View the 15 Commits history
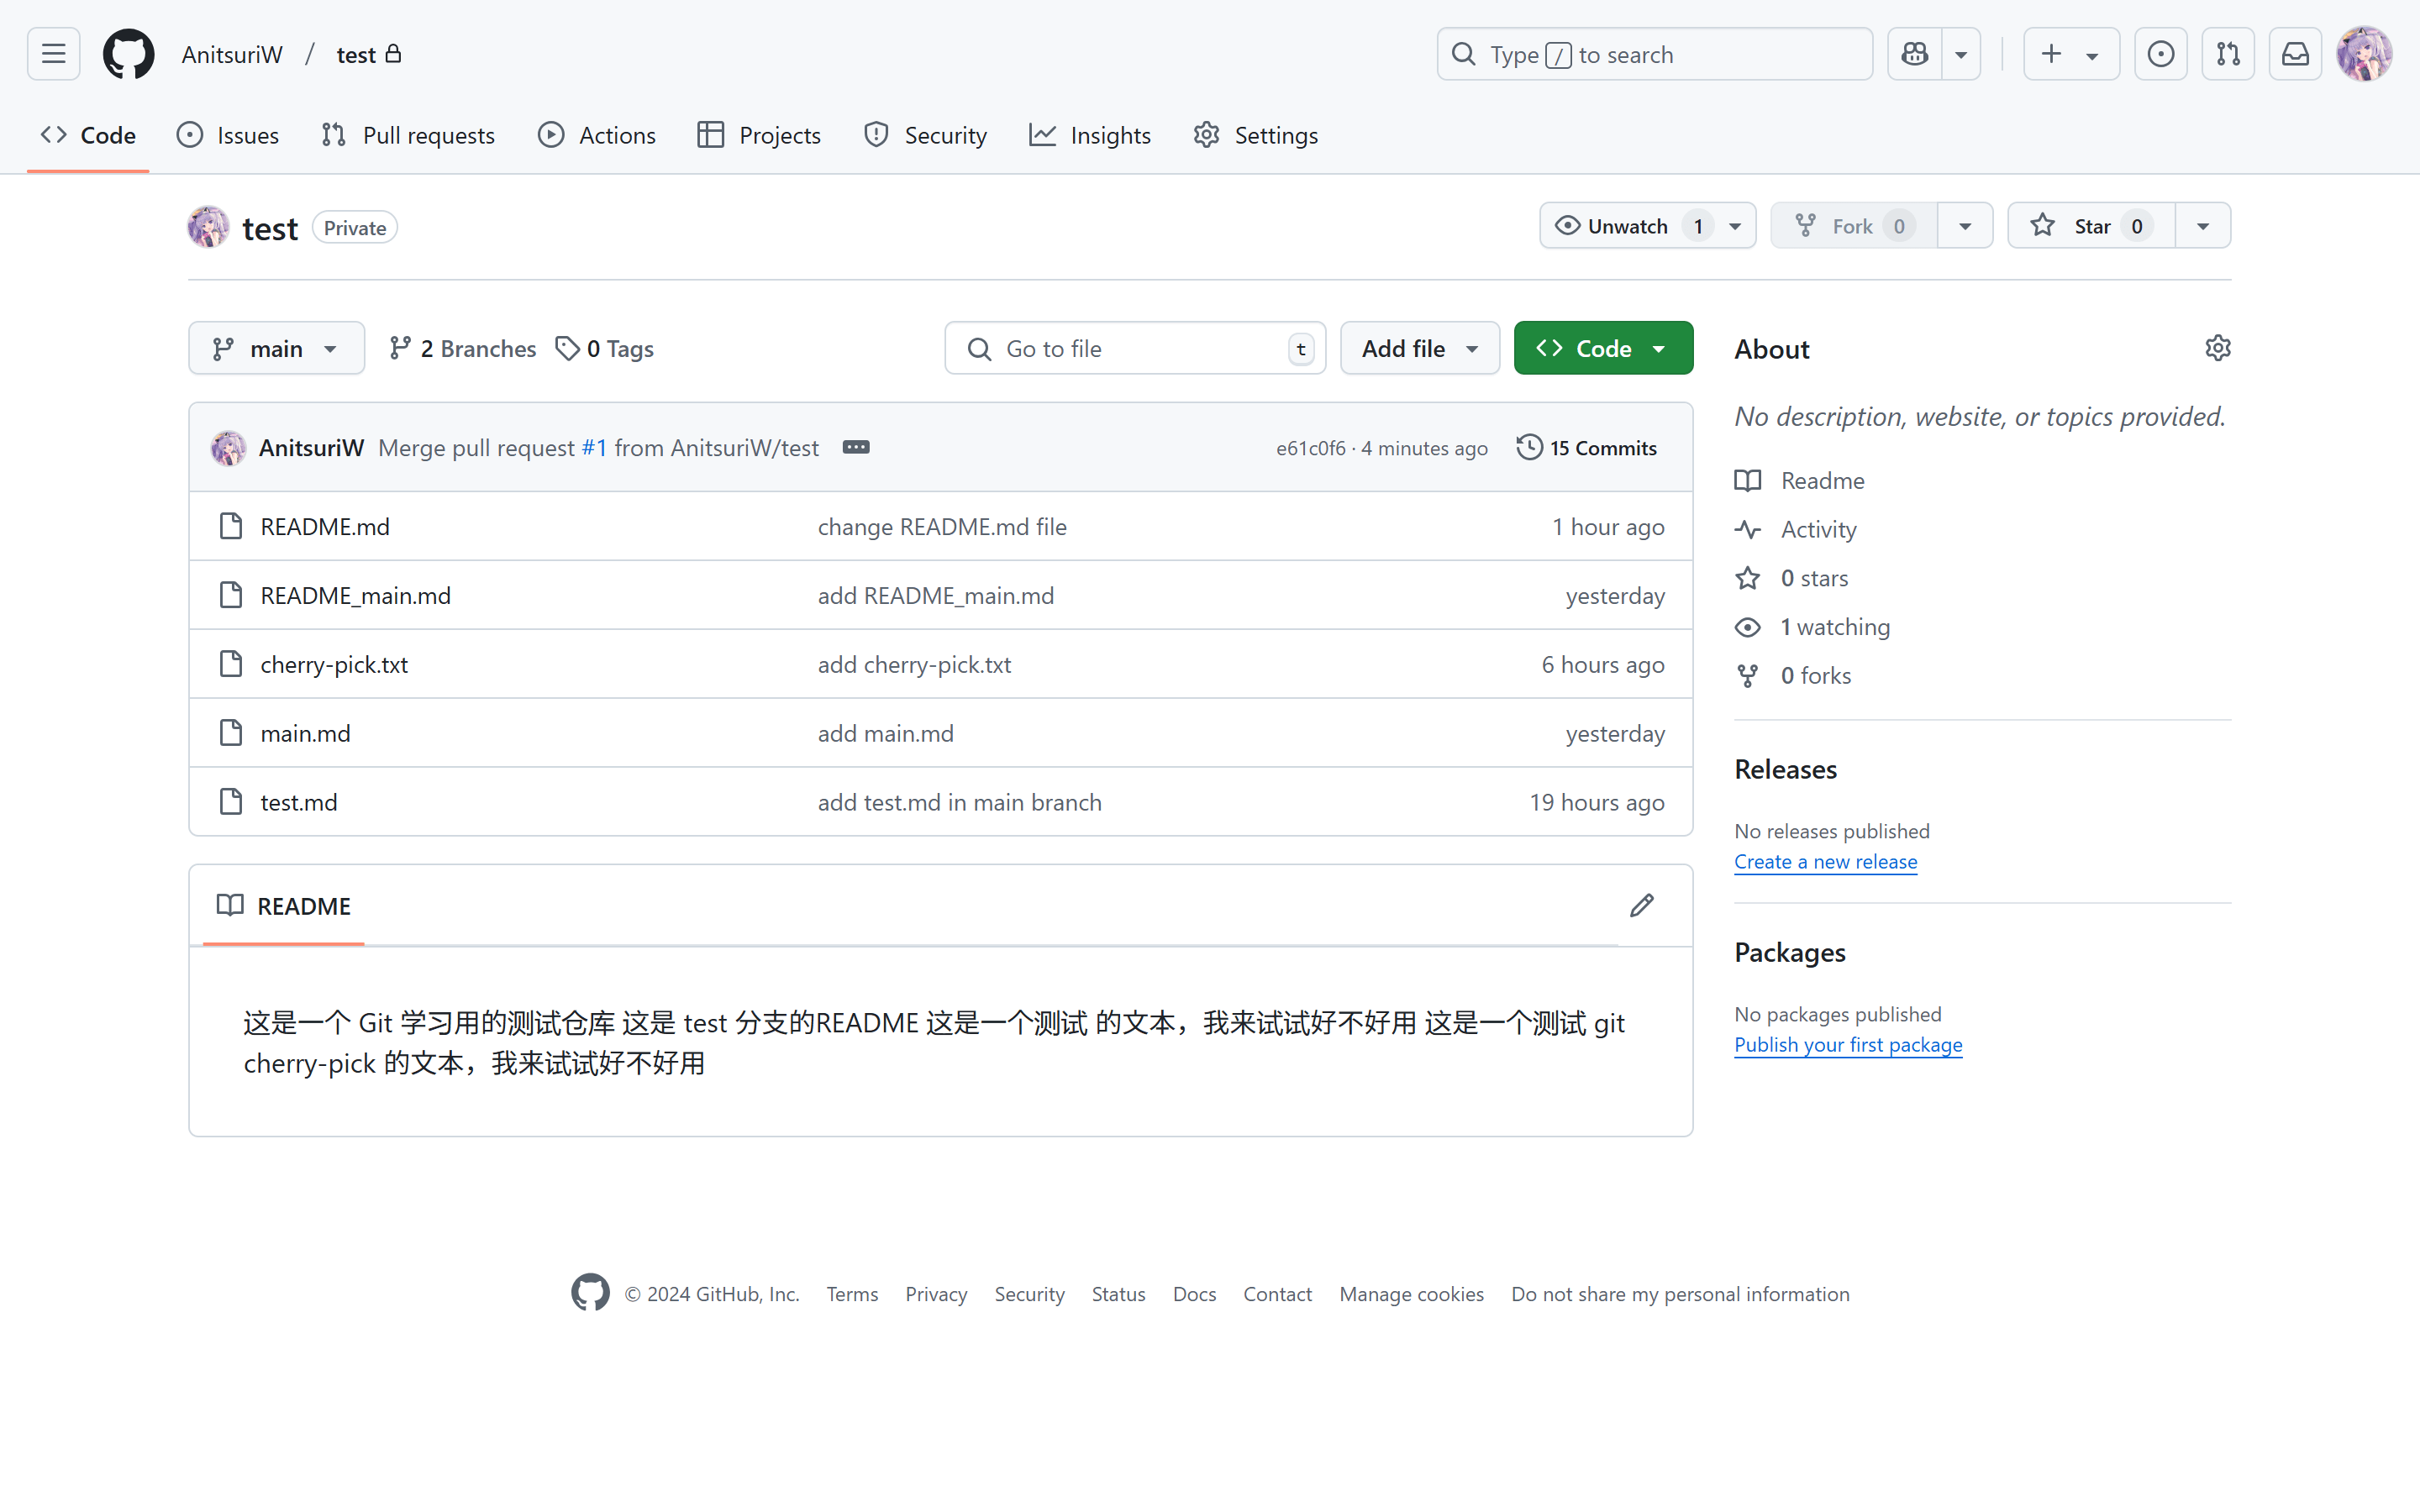 click(1587, 448)
